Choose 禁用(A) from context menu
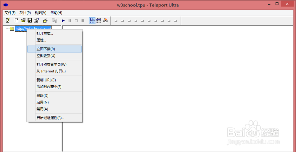 (x=54, y=109)
